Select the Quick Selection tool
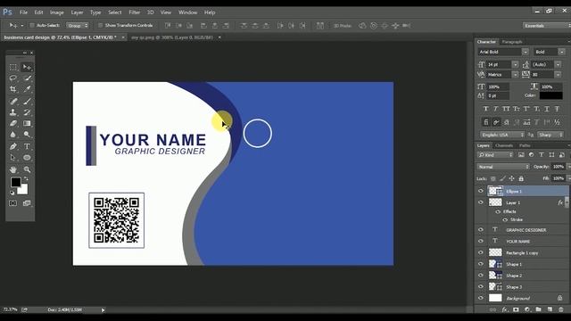The width and height of the screenshot is (571, 321). click(27, 78)
